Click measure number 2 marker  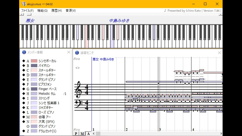pyautogui.click(x=127, y=129)
